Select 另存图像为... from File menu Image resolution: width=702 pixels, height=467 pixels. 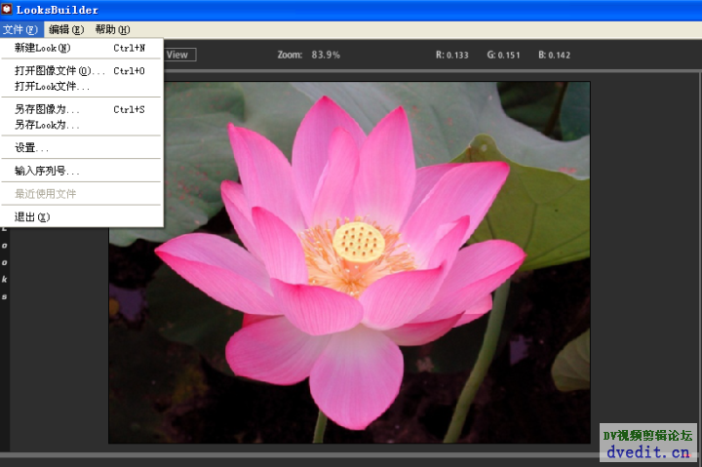pyautogui.click(x=81, y=109)
